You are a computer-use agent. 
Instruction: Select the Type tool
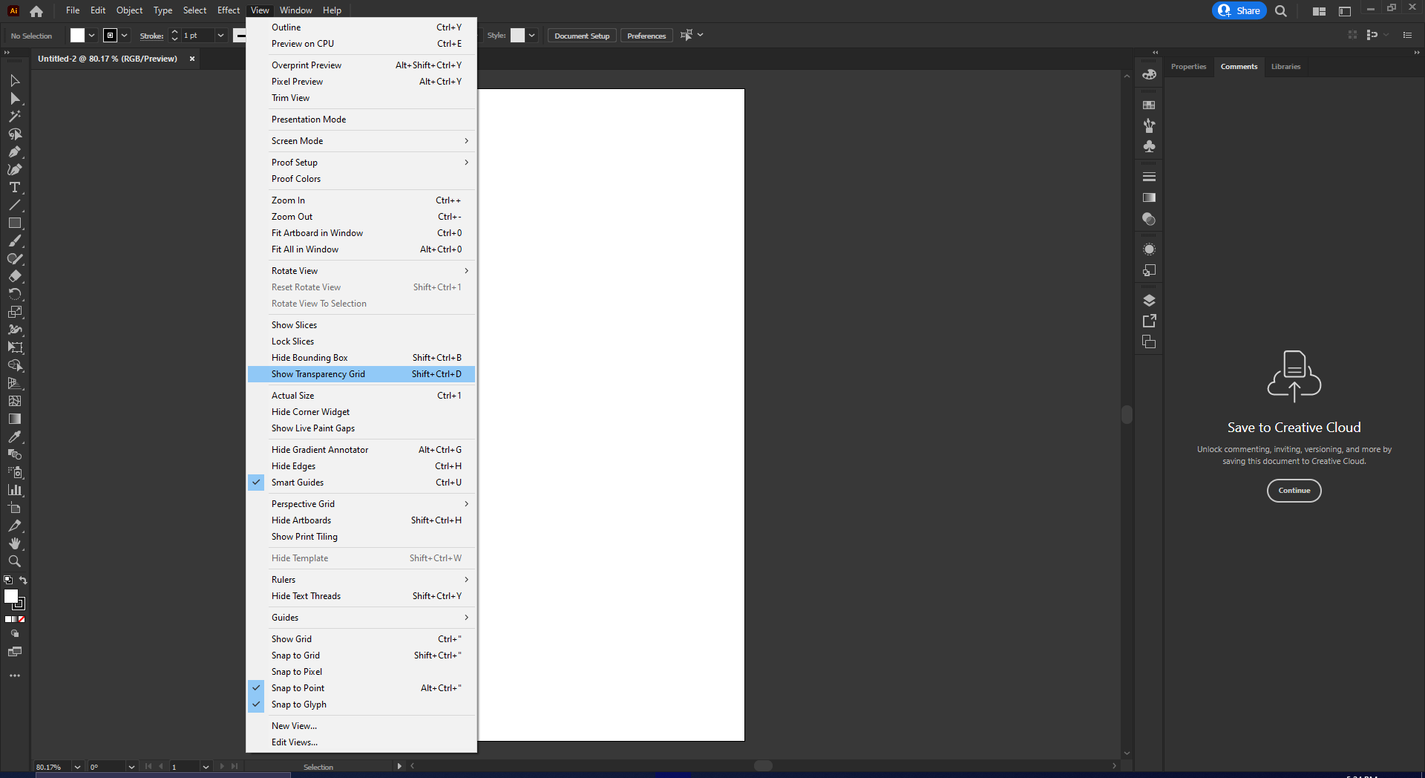(15, 188)
